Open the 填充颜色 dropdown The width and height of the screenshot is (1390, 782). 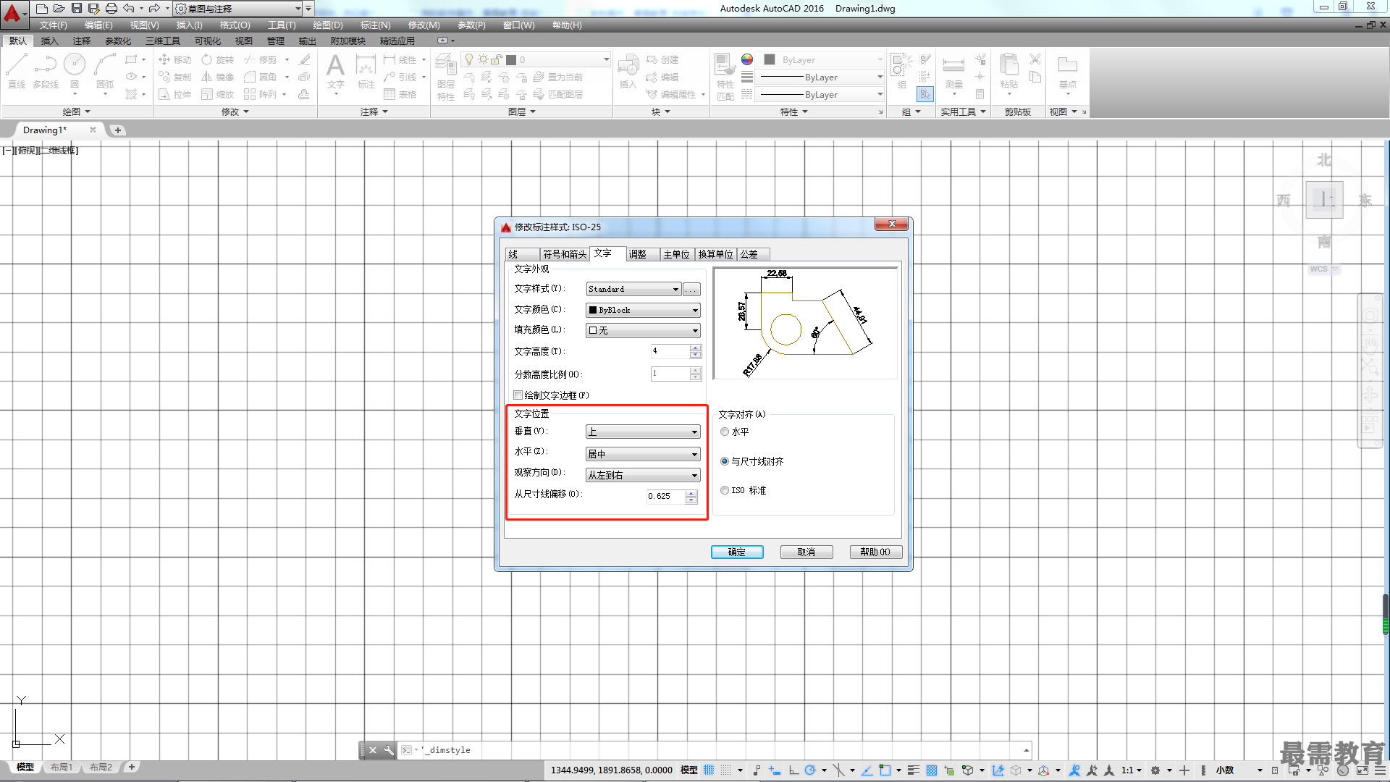click(643, 330)
